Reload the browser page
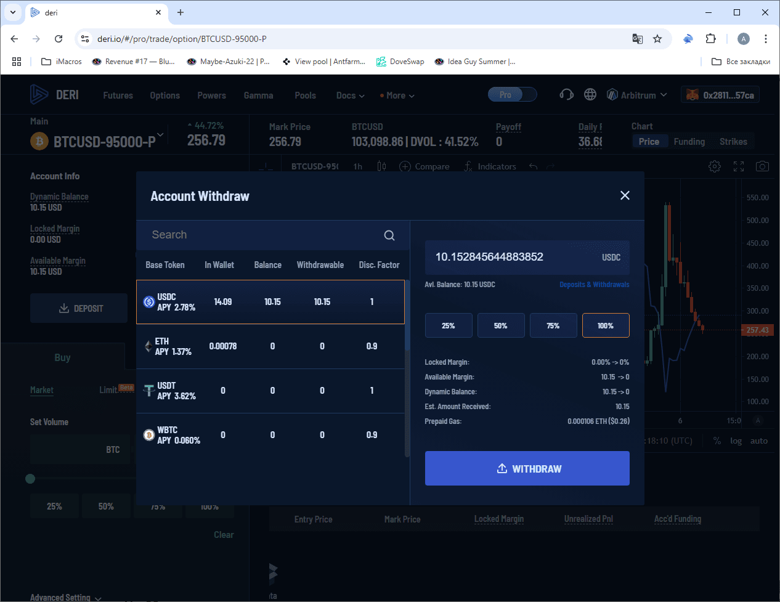The height and width of the screenshot is (602, 780). coord(59,39)
